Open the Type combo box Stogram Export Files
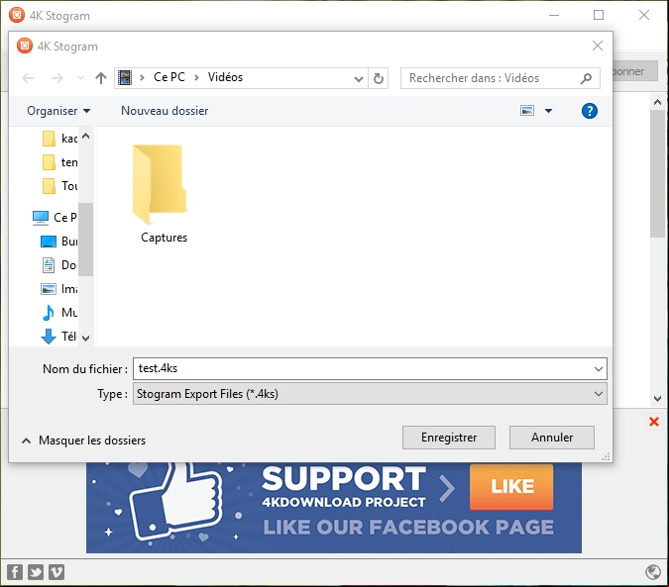Viewport: 669px width, 587px height. coord(370,394)
